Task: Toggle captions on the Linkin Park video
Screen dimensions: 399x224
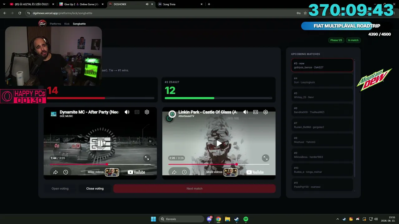Action: click(256, 112)
